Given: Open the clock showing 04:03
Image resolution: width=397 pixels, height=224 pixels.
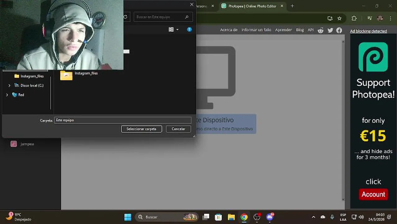Looking at the screenshot, I should (376, 217).
